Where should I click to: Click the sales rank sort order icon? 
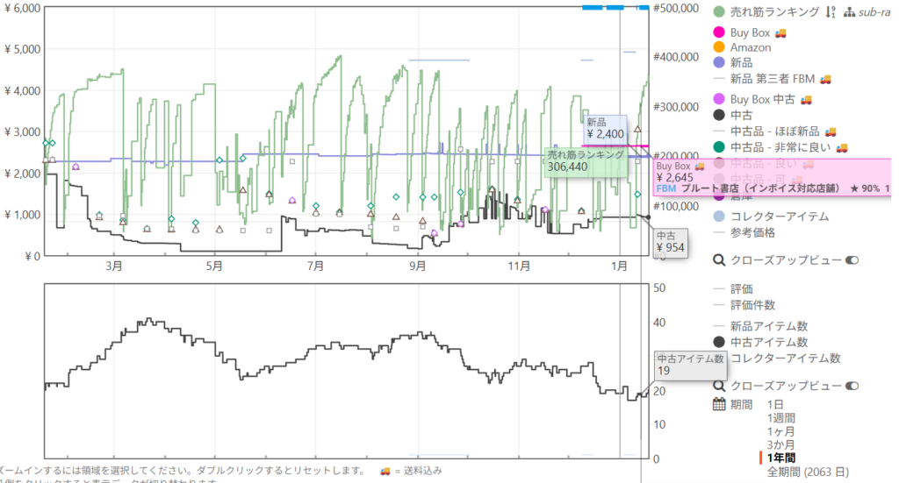point(829,12)
